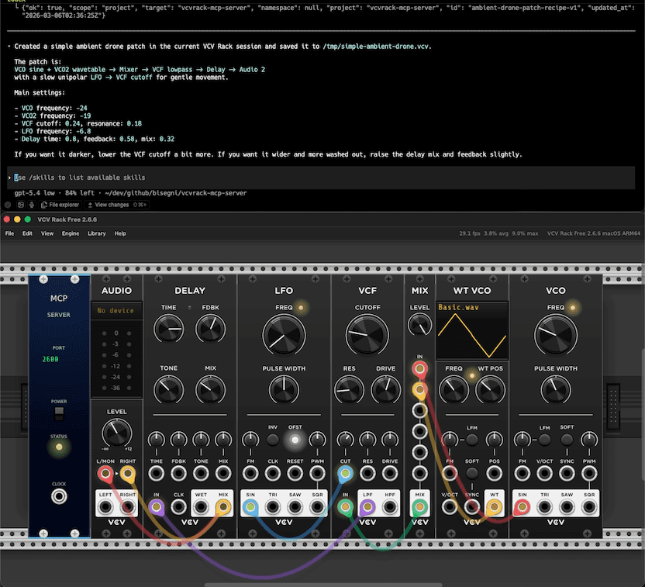The width and height of the screenshot is (645, 587).
Task: Click the WT VCO WT output jack
Action: pos(494,507)
